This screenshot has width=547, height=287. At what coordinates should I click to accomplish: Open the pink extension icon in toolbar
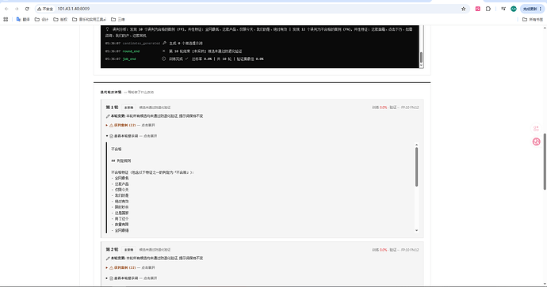tap(477, 9)
